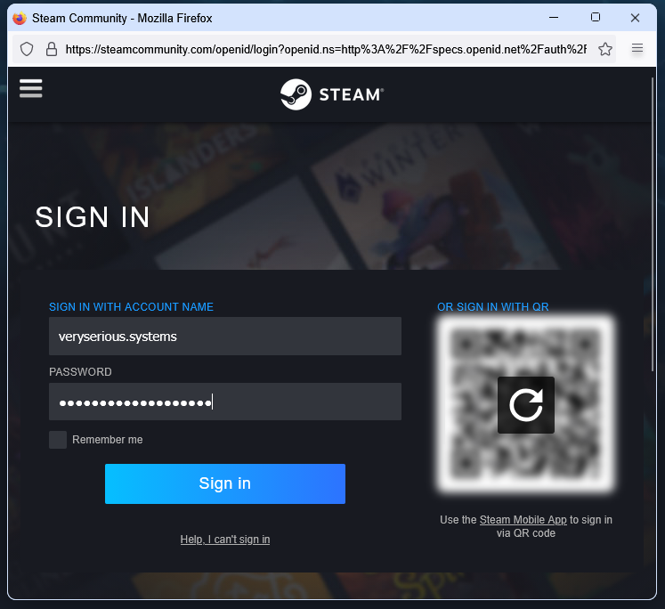Viewport: 665px width, 609px height.
Task: Click the Firefox logo in title bar
Action: point(20,18)
